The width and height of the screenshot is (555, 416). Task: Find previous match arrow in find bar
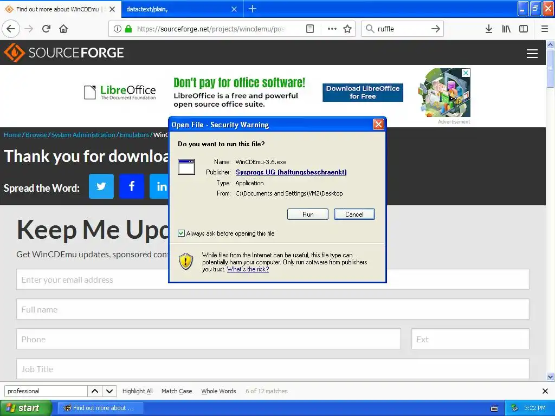(95, 391)
